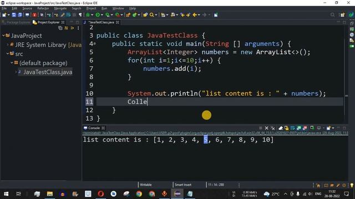Image resolution: width=355 pixels, height=199 pixels.
Task: Toggle Word Wrap in toolbar
Action: (68, 15)
